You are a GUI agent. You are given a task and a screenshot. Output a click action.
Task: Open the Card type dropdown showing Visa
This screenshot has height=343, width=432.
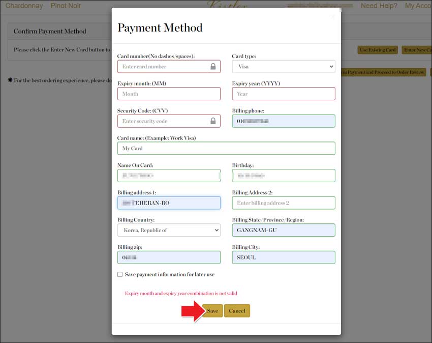(284, 67)
